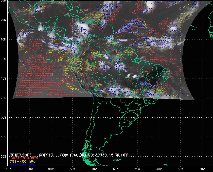Click the blue 401-100 hPa legend entry
Viewport: 213px width, 172px height.
coord(23,165)
